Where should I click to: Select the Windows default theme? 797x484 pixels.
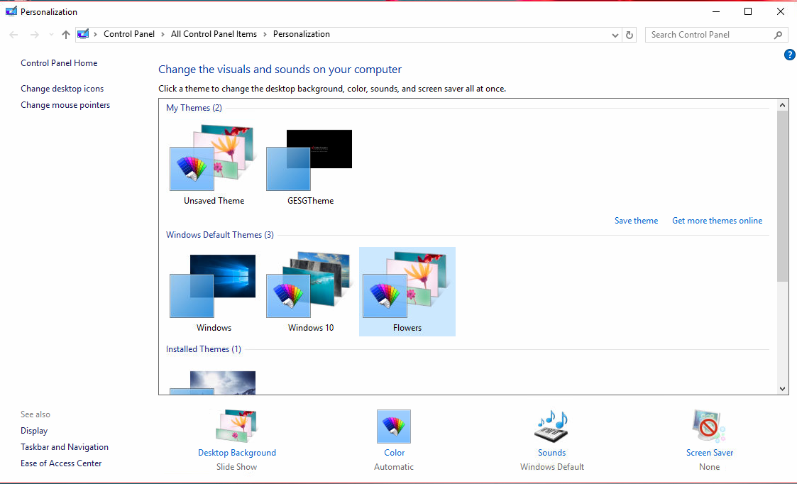tap(214, 292)
